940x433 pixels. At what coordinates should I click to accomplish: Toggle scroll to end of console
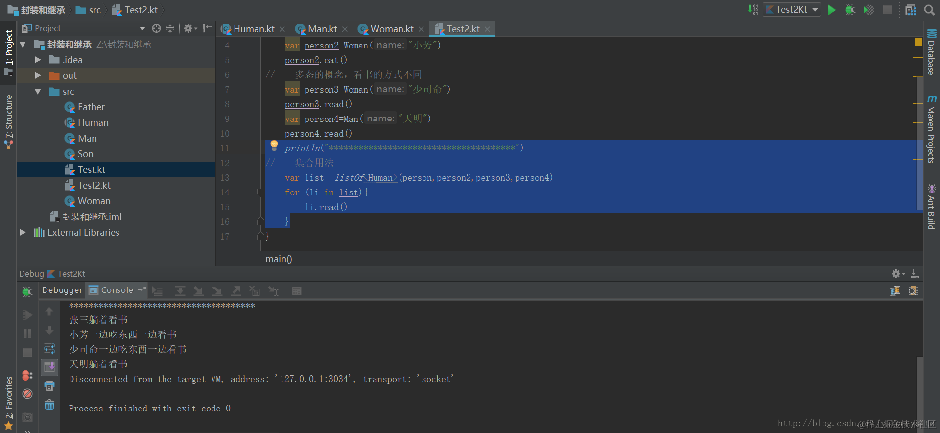[49, 367]
